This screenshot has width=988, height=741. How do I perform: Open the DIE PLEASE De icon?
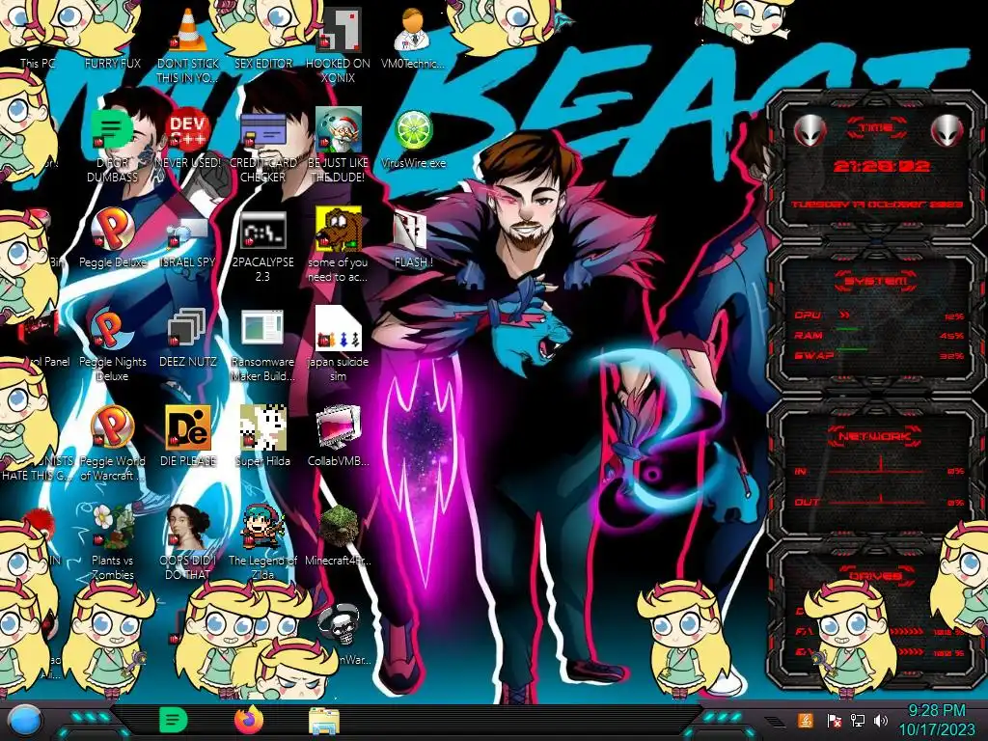coord(188,427)
